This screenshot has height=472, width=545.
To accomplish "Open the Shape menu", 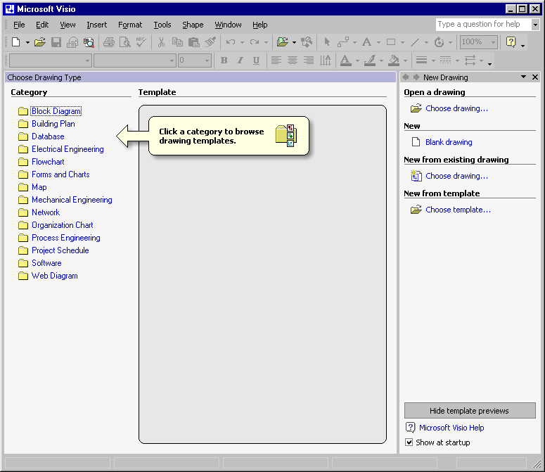I will (x=193, y=25).
